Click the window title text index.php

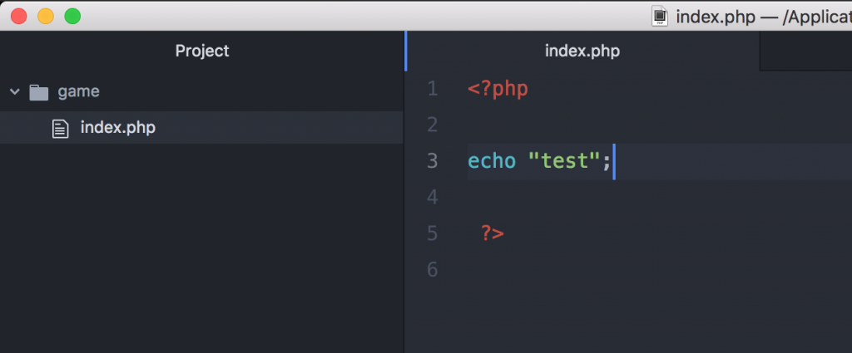tap(716, 17)
